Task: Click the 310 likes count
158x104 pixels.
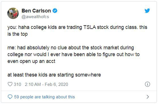Action: coord(18,84)
